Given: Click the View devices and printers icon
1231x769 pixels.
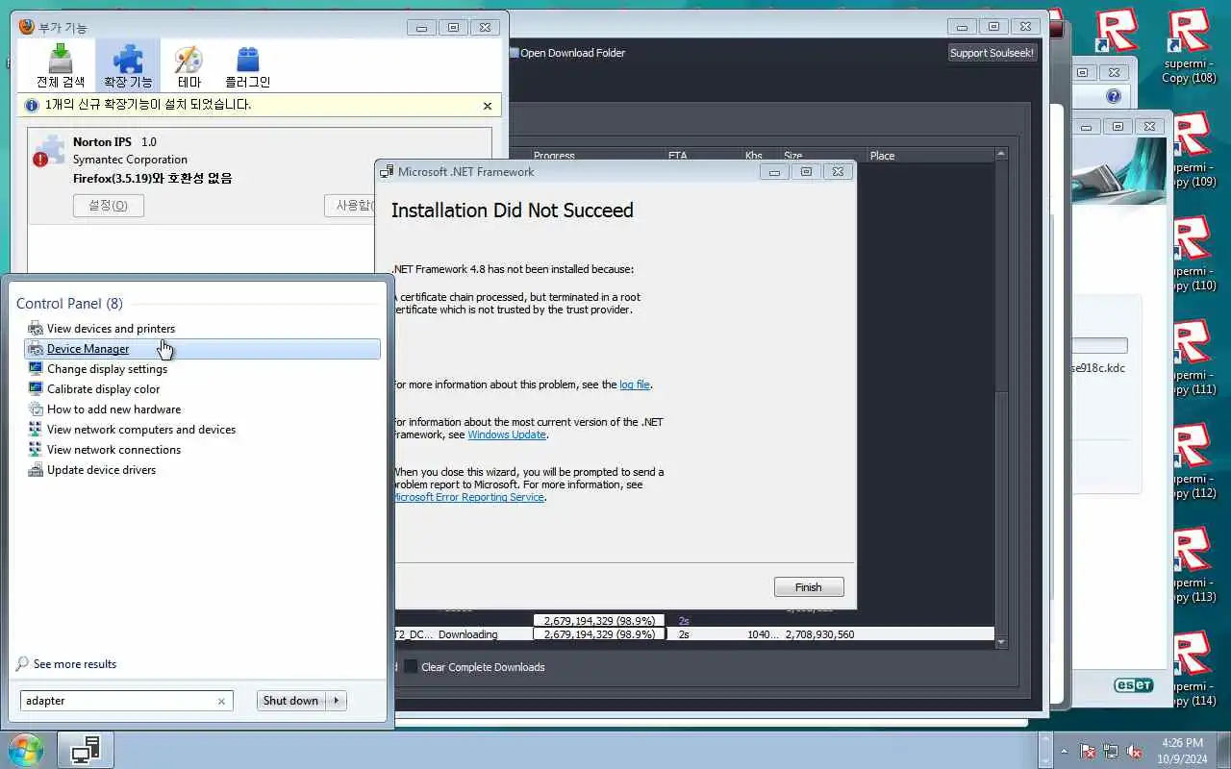Looking at the screenshot, I should 36,329.
